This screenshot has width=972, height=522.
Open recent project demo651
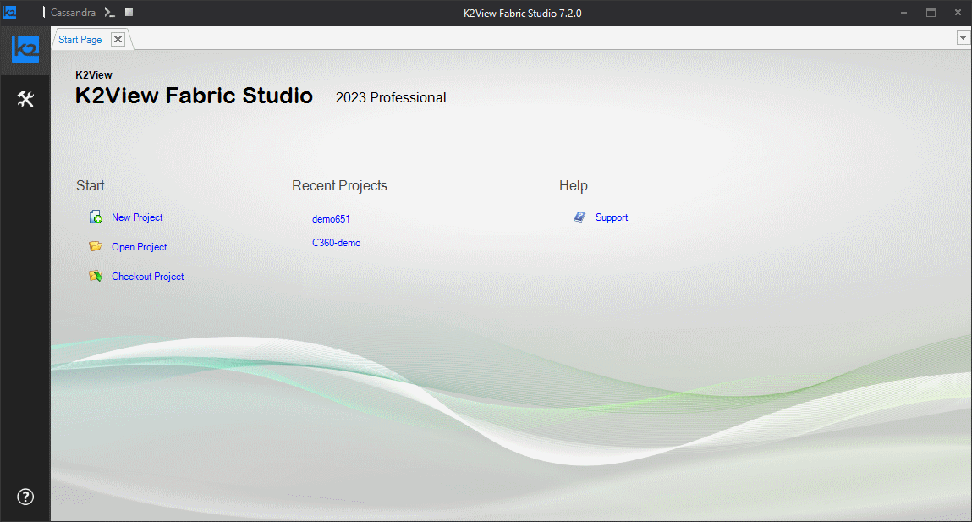pyautogui.click(x=331, y=219)
